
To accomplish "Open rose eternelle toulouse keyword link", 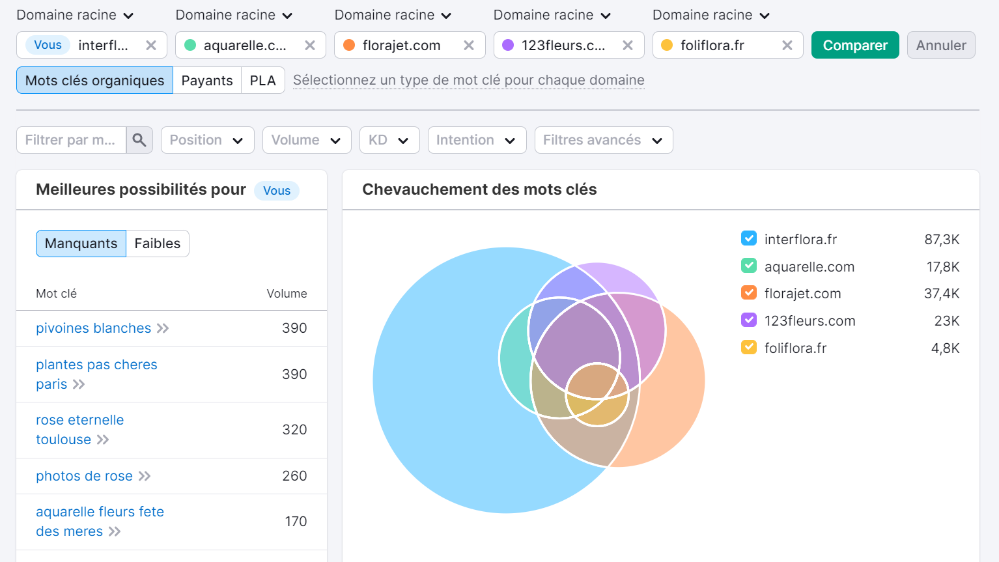I will (79, 430).
